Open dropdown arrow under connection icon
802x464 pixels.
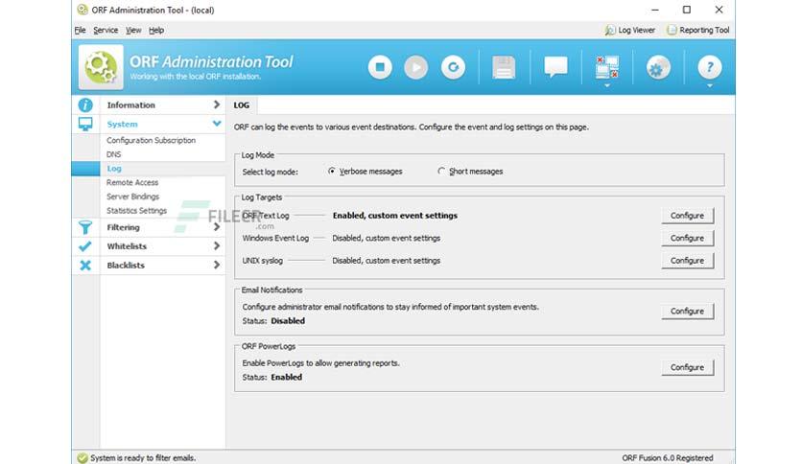click(x=607, y=86)
